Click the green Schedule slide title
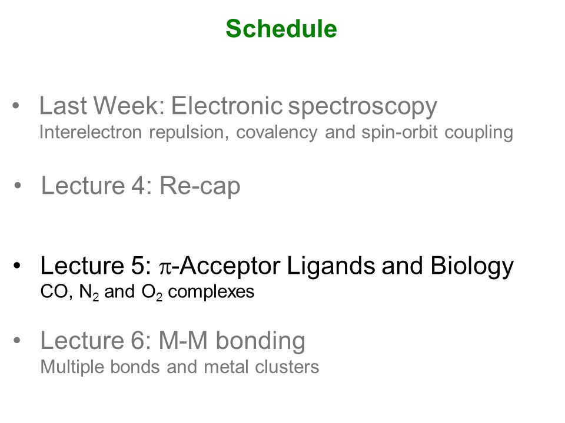 pyautogui.click(x=281, y=28)
